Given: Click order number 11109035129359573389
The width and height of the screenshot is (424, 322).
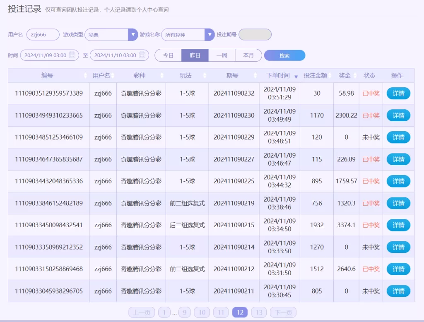Looking at the screenshot, I should 49,93.
